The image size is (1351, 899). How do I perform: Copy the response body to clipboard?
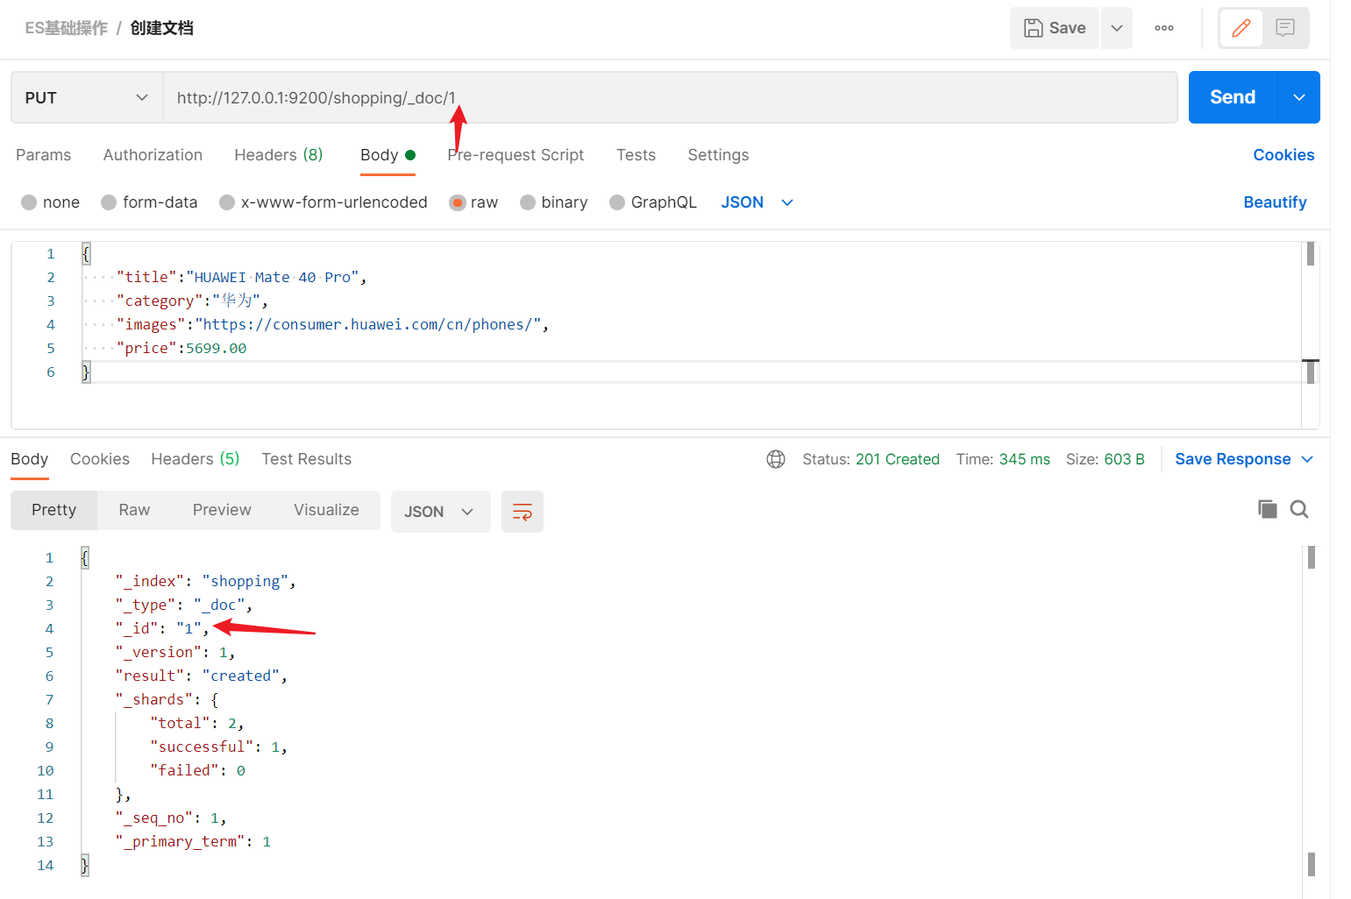pos(1267,508)
